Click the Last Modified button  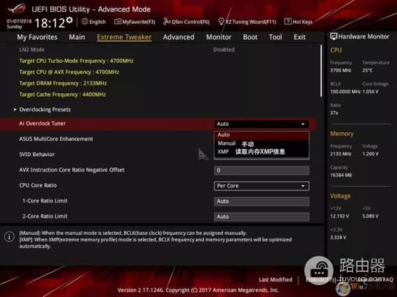(275, 280)
